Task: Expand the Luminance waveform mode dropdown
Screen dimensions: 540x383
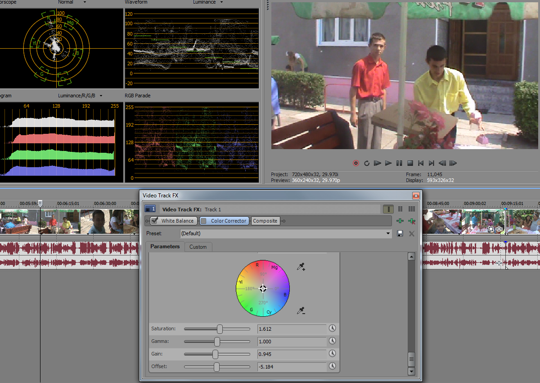Action: [x=221, y=2]
